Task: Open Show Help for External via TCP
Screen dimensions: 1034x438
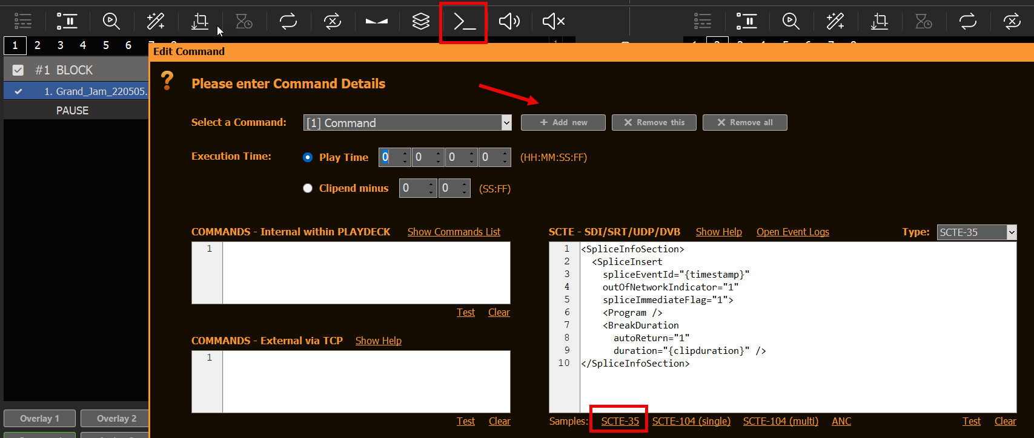Action: tap(379, 341)
